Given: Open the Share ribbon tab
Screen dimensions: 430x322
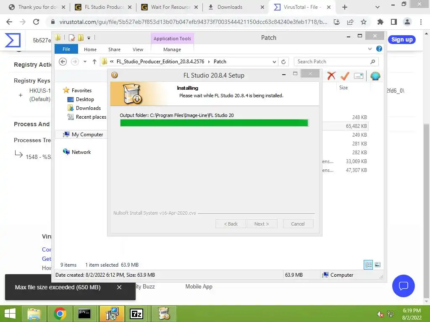Looking at the screenshot, I should coord(114,49).
